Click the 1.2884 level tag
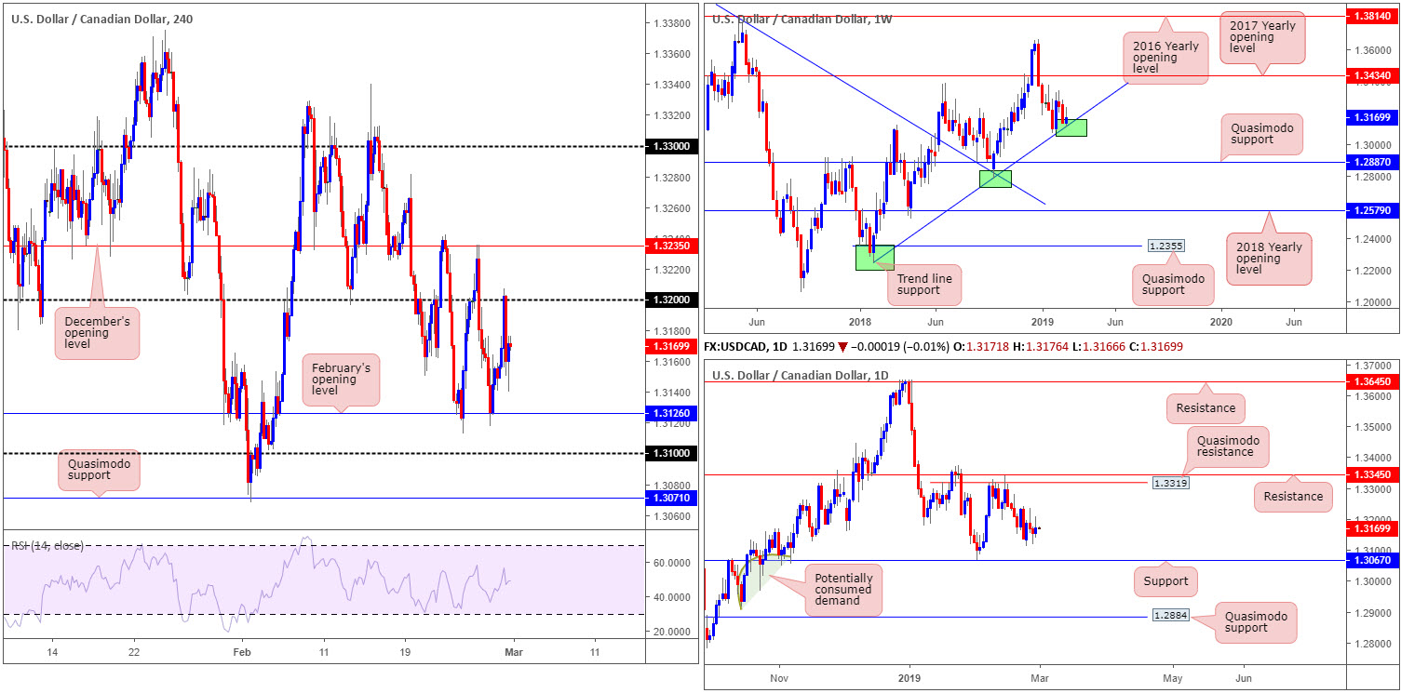Image resolution: width=1401 pixels, height=693 pixels. [1172, 616]
